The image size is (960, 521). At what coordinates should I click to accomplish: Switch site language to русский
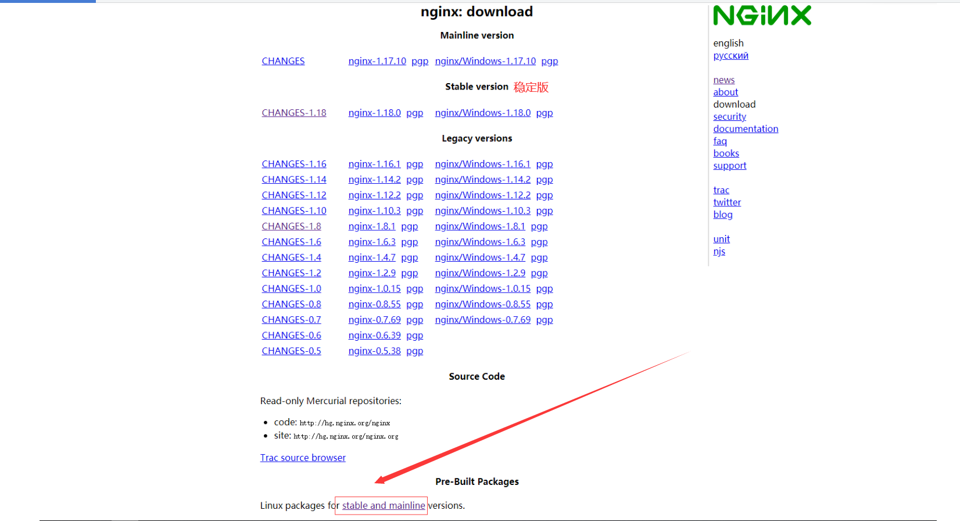[x=731, y=56]
